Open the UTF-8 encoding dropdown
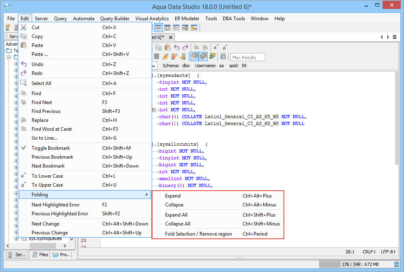Screen dimensions: 404x272 pyautogui.click(x=389, y=252)
